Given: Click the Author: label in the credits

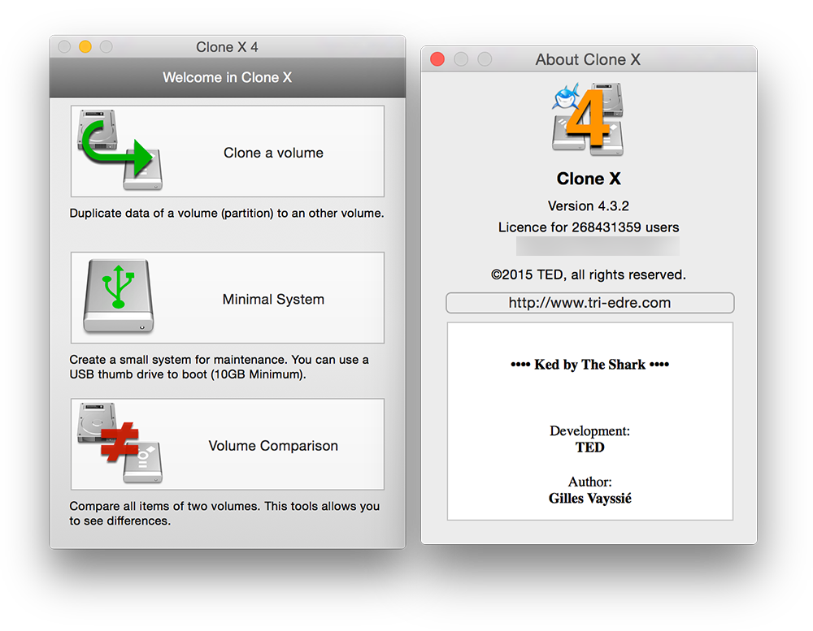Looking at the screenshot, I should click(x=590, y=482).
